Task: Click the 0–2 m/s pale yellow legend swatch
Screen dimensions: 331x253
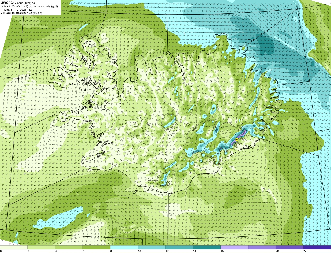Action: pos(14,247)
